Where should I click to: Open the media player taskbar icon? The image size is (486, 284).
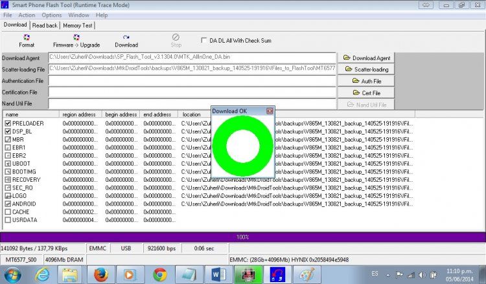[x=130, y=274]
